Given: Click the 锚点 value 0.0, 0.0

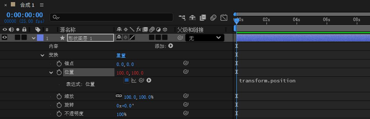Looking at the screenshot, I should pyautogui.click(x=125, y=64).
